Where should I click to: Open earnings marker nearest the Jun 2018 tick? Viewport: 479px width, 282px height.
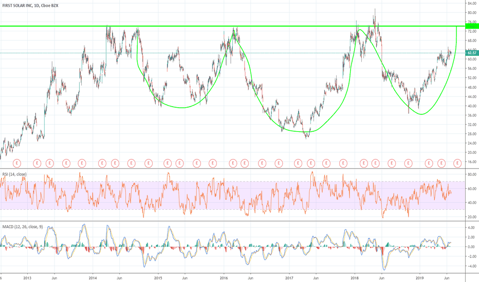coord(376,164)
